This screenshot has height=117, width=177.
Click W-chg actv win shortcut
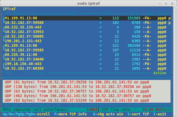pyautogui.click(x=108, y=114)
